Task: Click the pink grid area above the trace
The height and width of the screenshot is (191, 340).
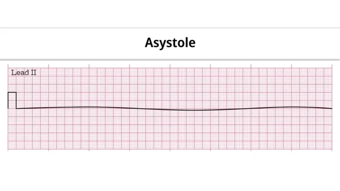Action: 170,87
